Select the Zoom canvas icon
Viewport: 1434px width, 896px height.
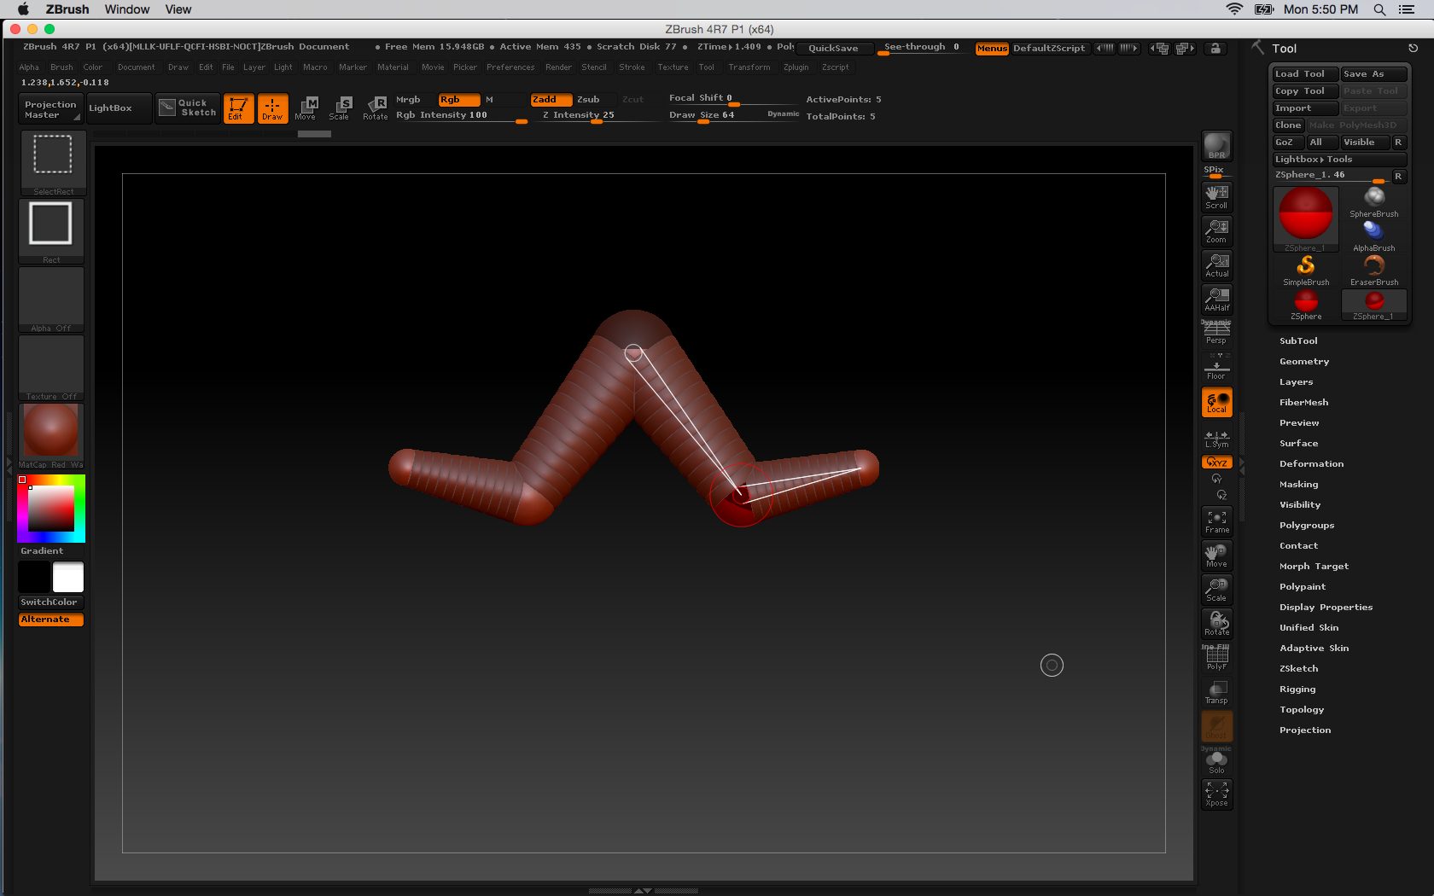coord(1216,231)
